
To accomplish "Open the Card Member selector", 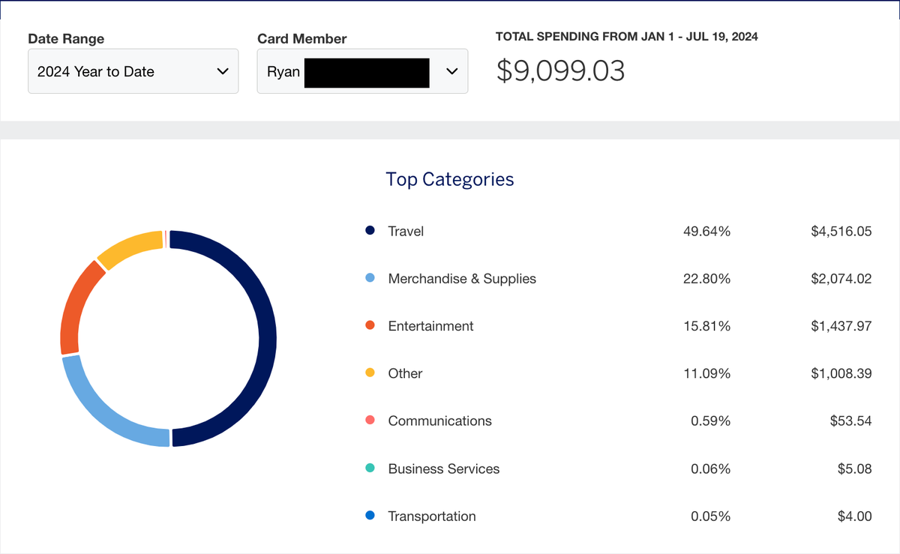I will [x=362, y=71].
